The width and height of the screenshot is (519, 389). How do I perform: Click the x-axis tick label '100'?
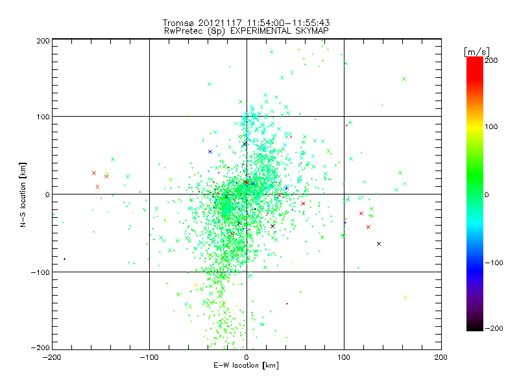coord(344,357)
